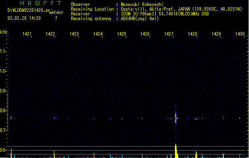Click the yellow power bar below 1421
The height and width of the screenshot is (158, 249).
pos(11,153)
